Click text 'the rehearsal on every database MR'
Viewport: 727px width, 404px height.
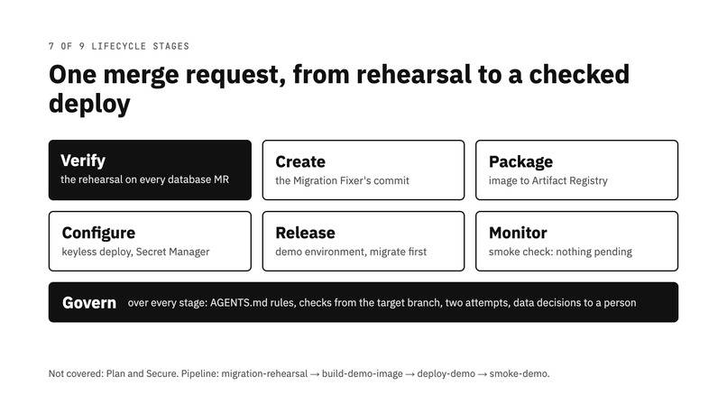click(x=144, y=179)
